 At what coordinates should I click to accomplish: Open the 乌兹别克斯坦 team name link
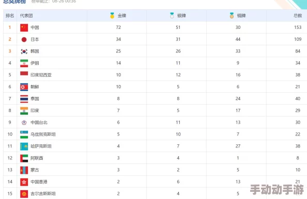coord(43,135)
